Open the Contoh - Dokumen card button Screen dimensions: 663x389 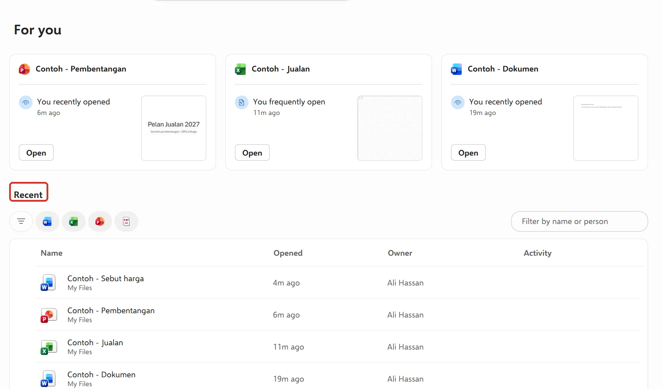(468, 153)
